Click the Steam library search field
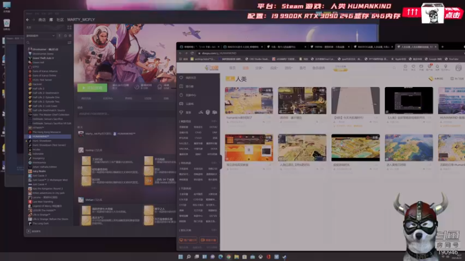 (x=46, y=42)
